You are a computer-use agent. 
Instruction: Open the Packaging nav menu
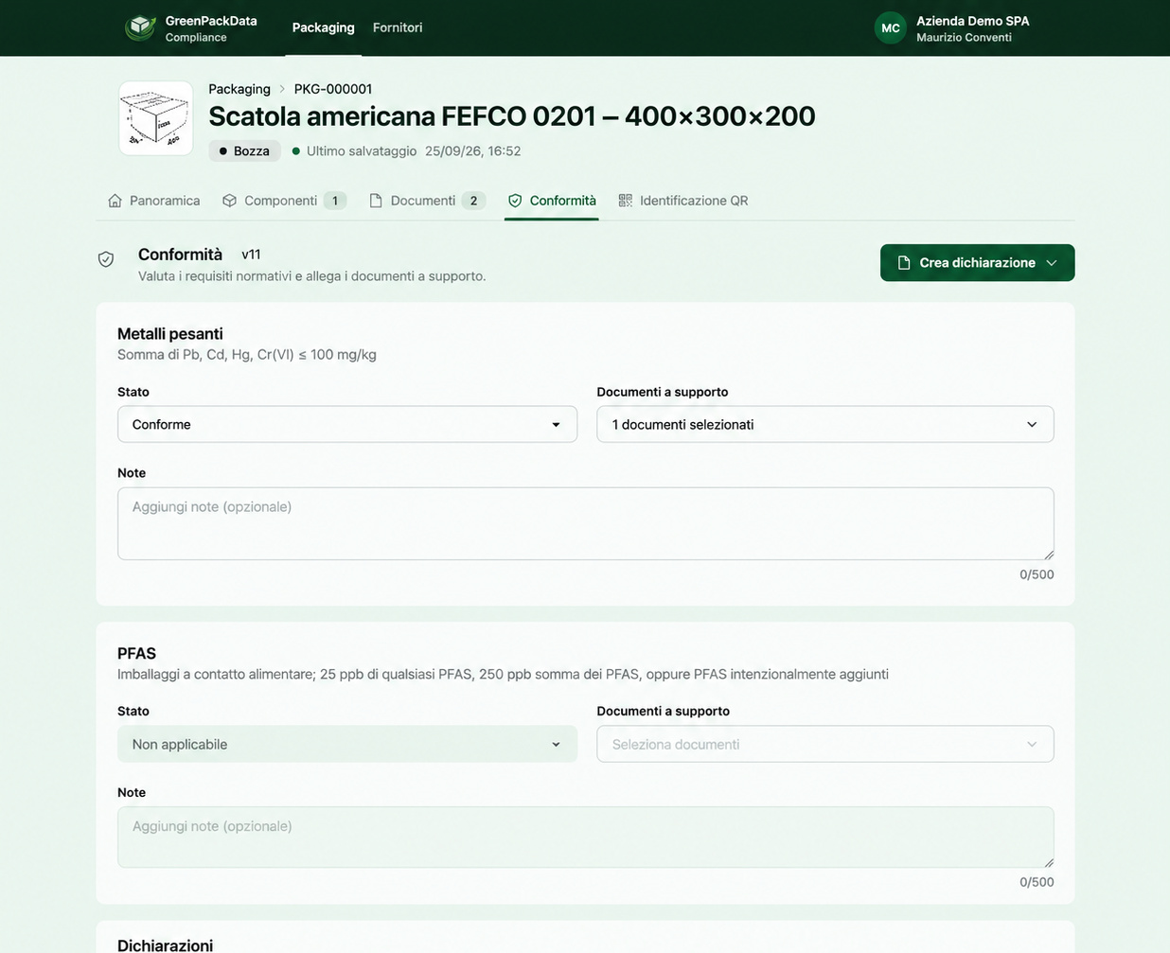pos(324,27)
